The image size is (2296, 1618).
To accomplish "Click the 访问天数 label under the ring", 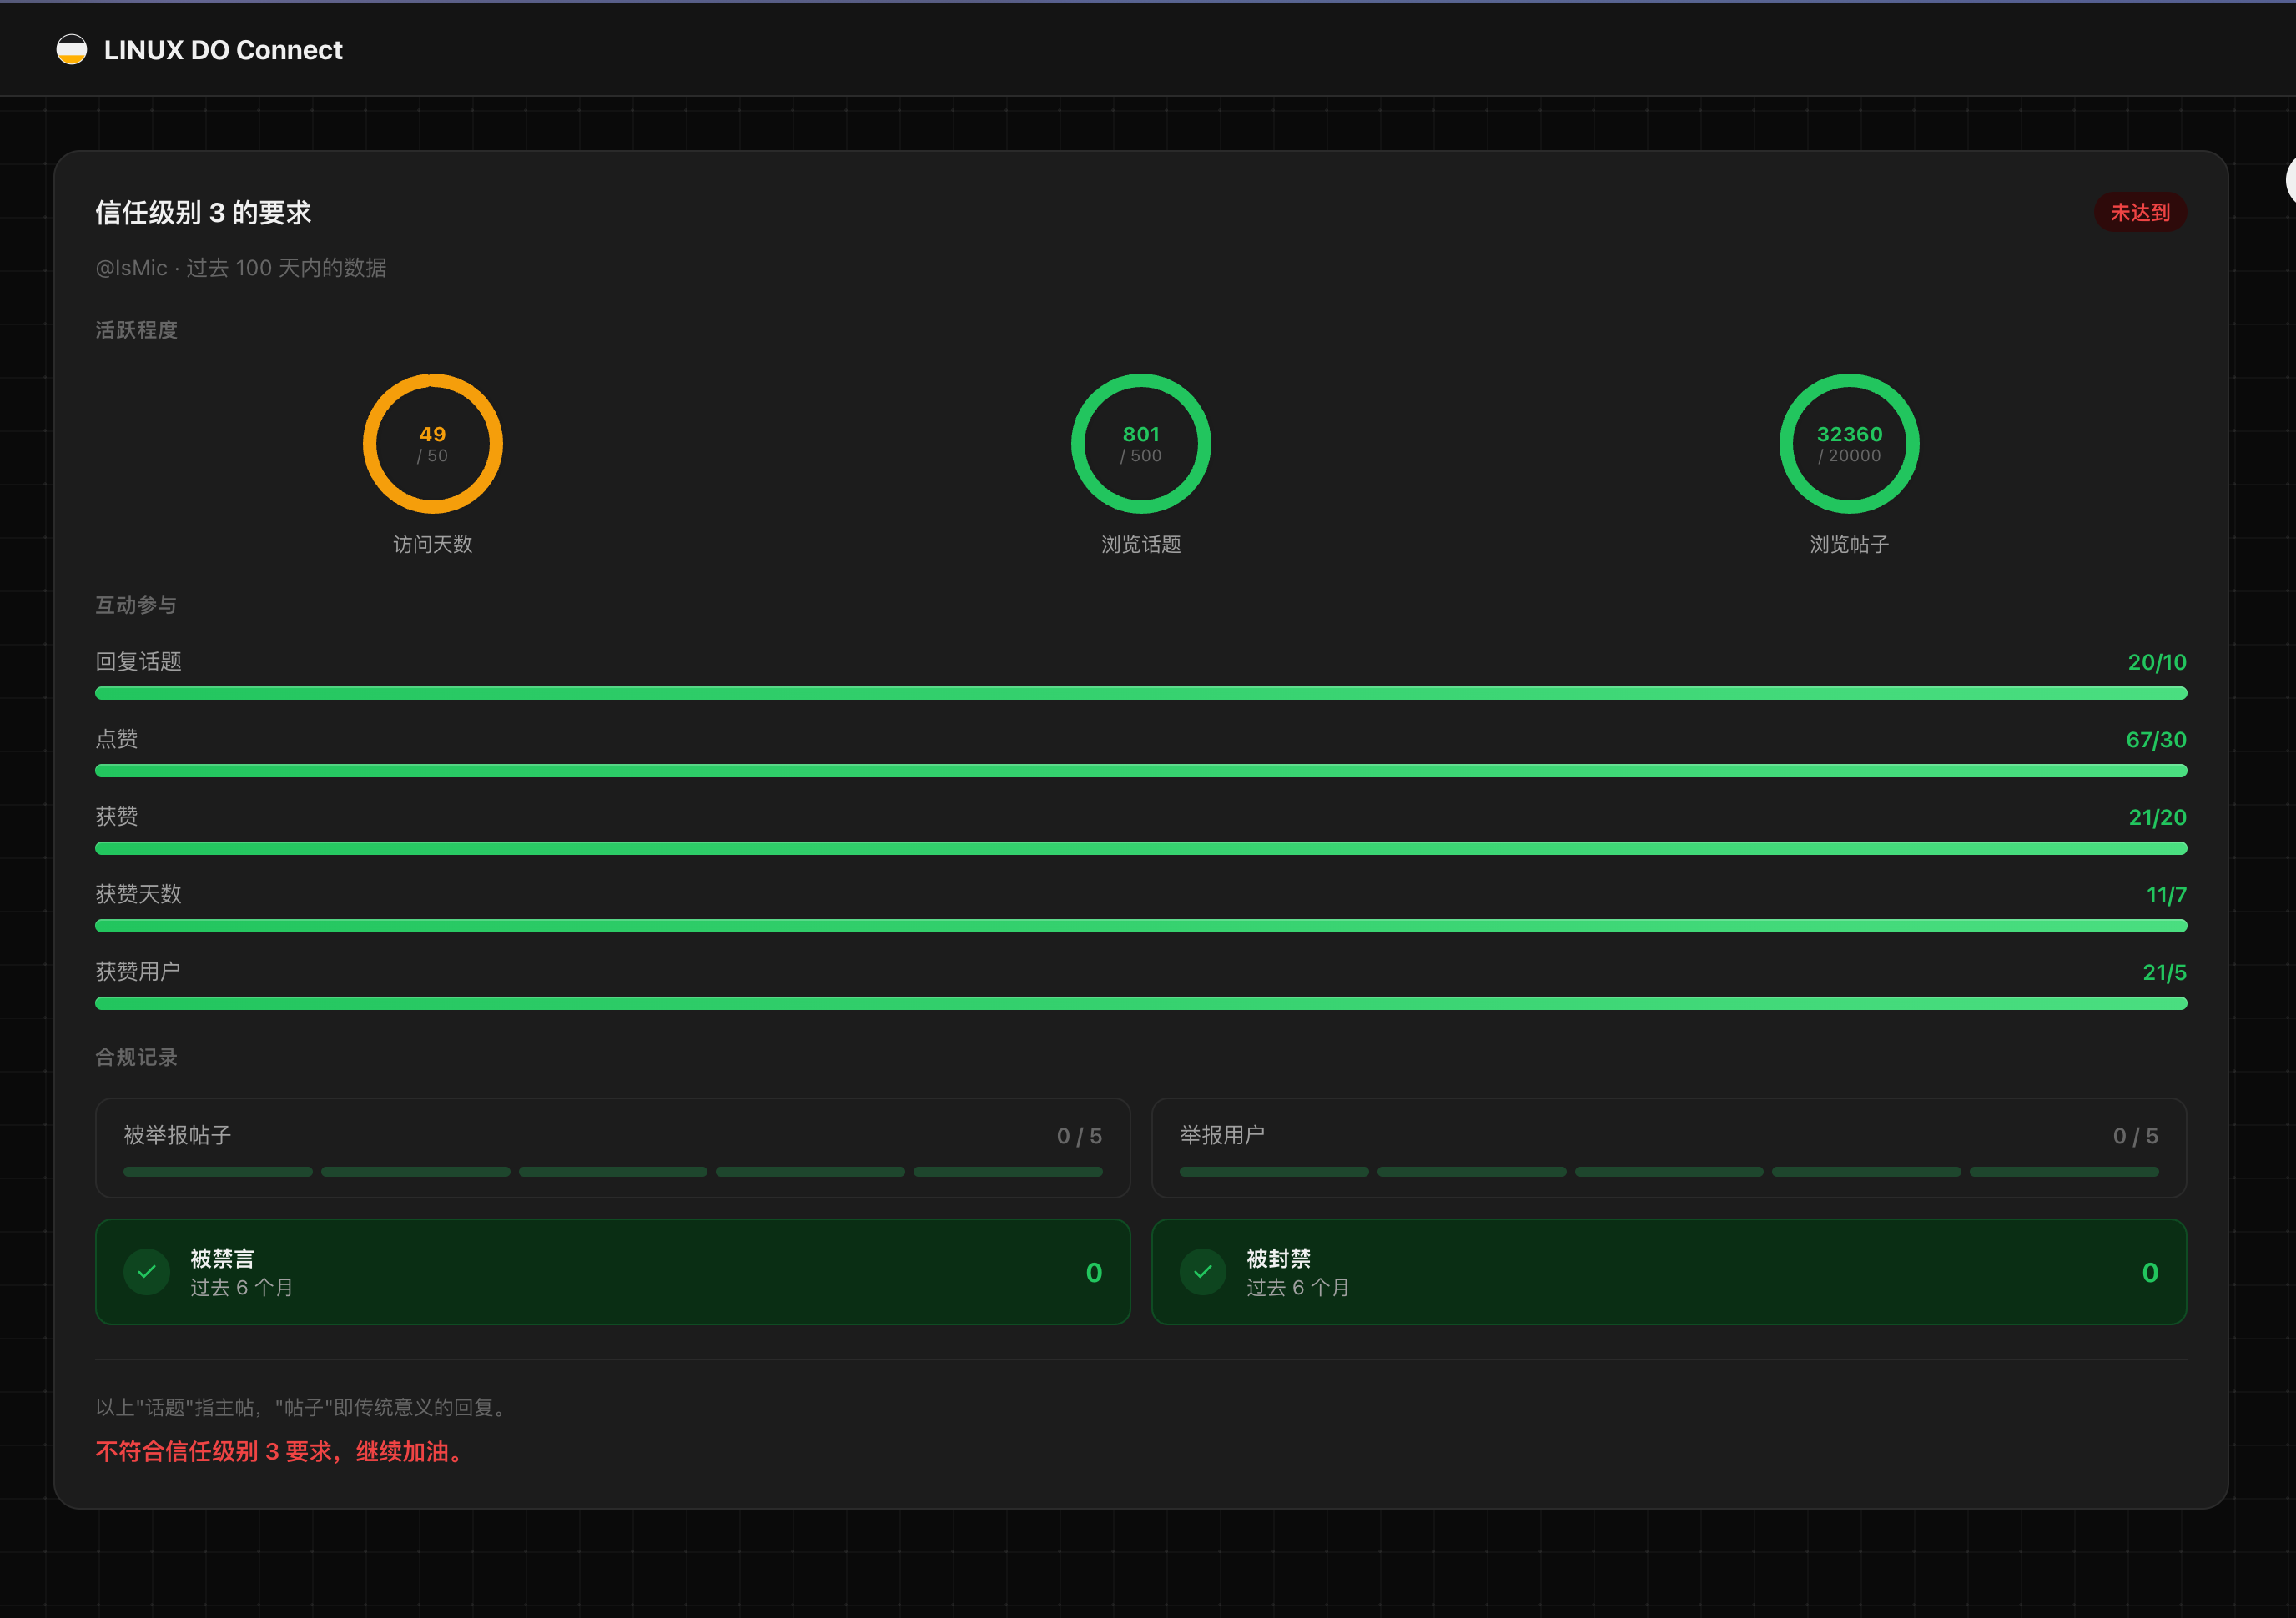I will click(432, 545).
